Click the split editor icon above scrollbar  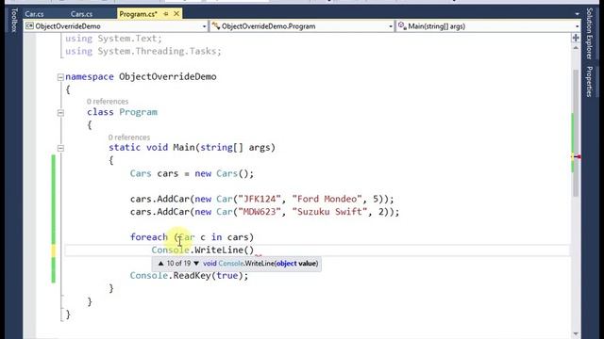[576, 38]
